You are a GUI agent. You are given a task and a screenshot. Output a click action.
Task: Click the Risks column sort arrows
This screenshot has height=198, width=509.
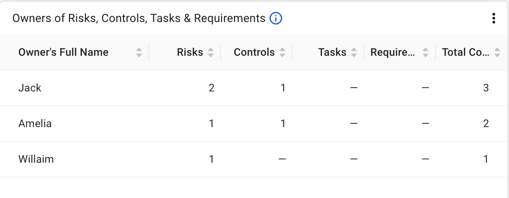(211, 52)
